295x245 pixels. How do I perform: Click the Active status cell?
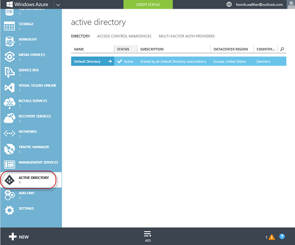[125, 61]
